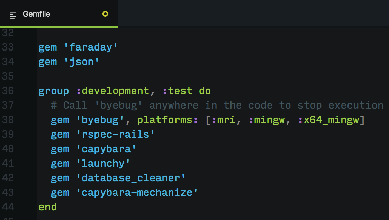Image resolution: width=389 pixels, height=220 pixels.
Task: Click the yellow unsaved changes indicator dot
Action: point(106,14)
